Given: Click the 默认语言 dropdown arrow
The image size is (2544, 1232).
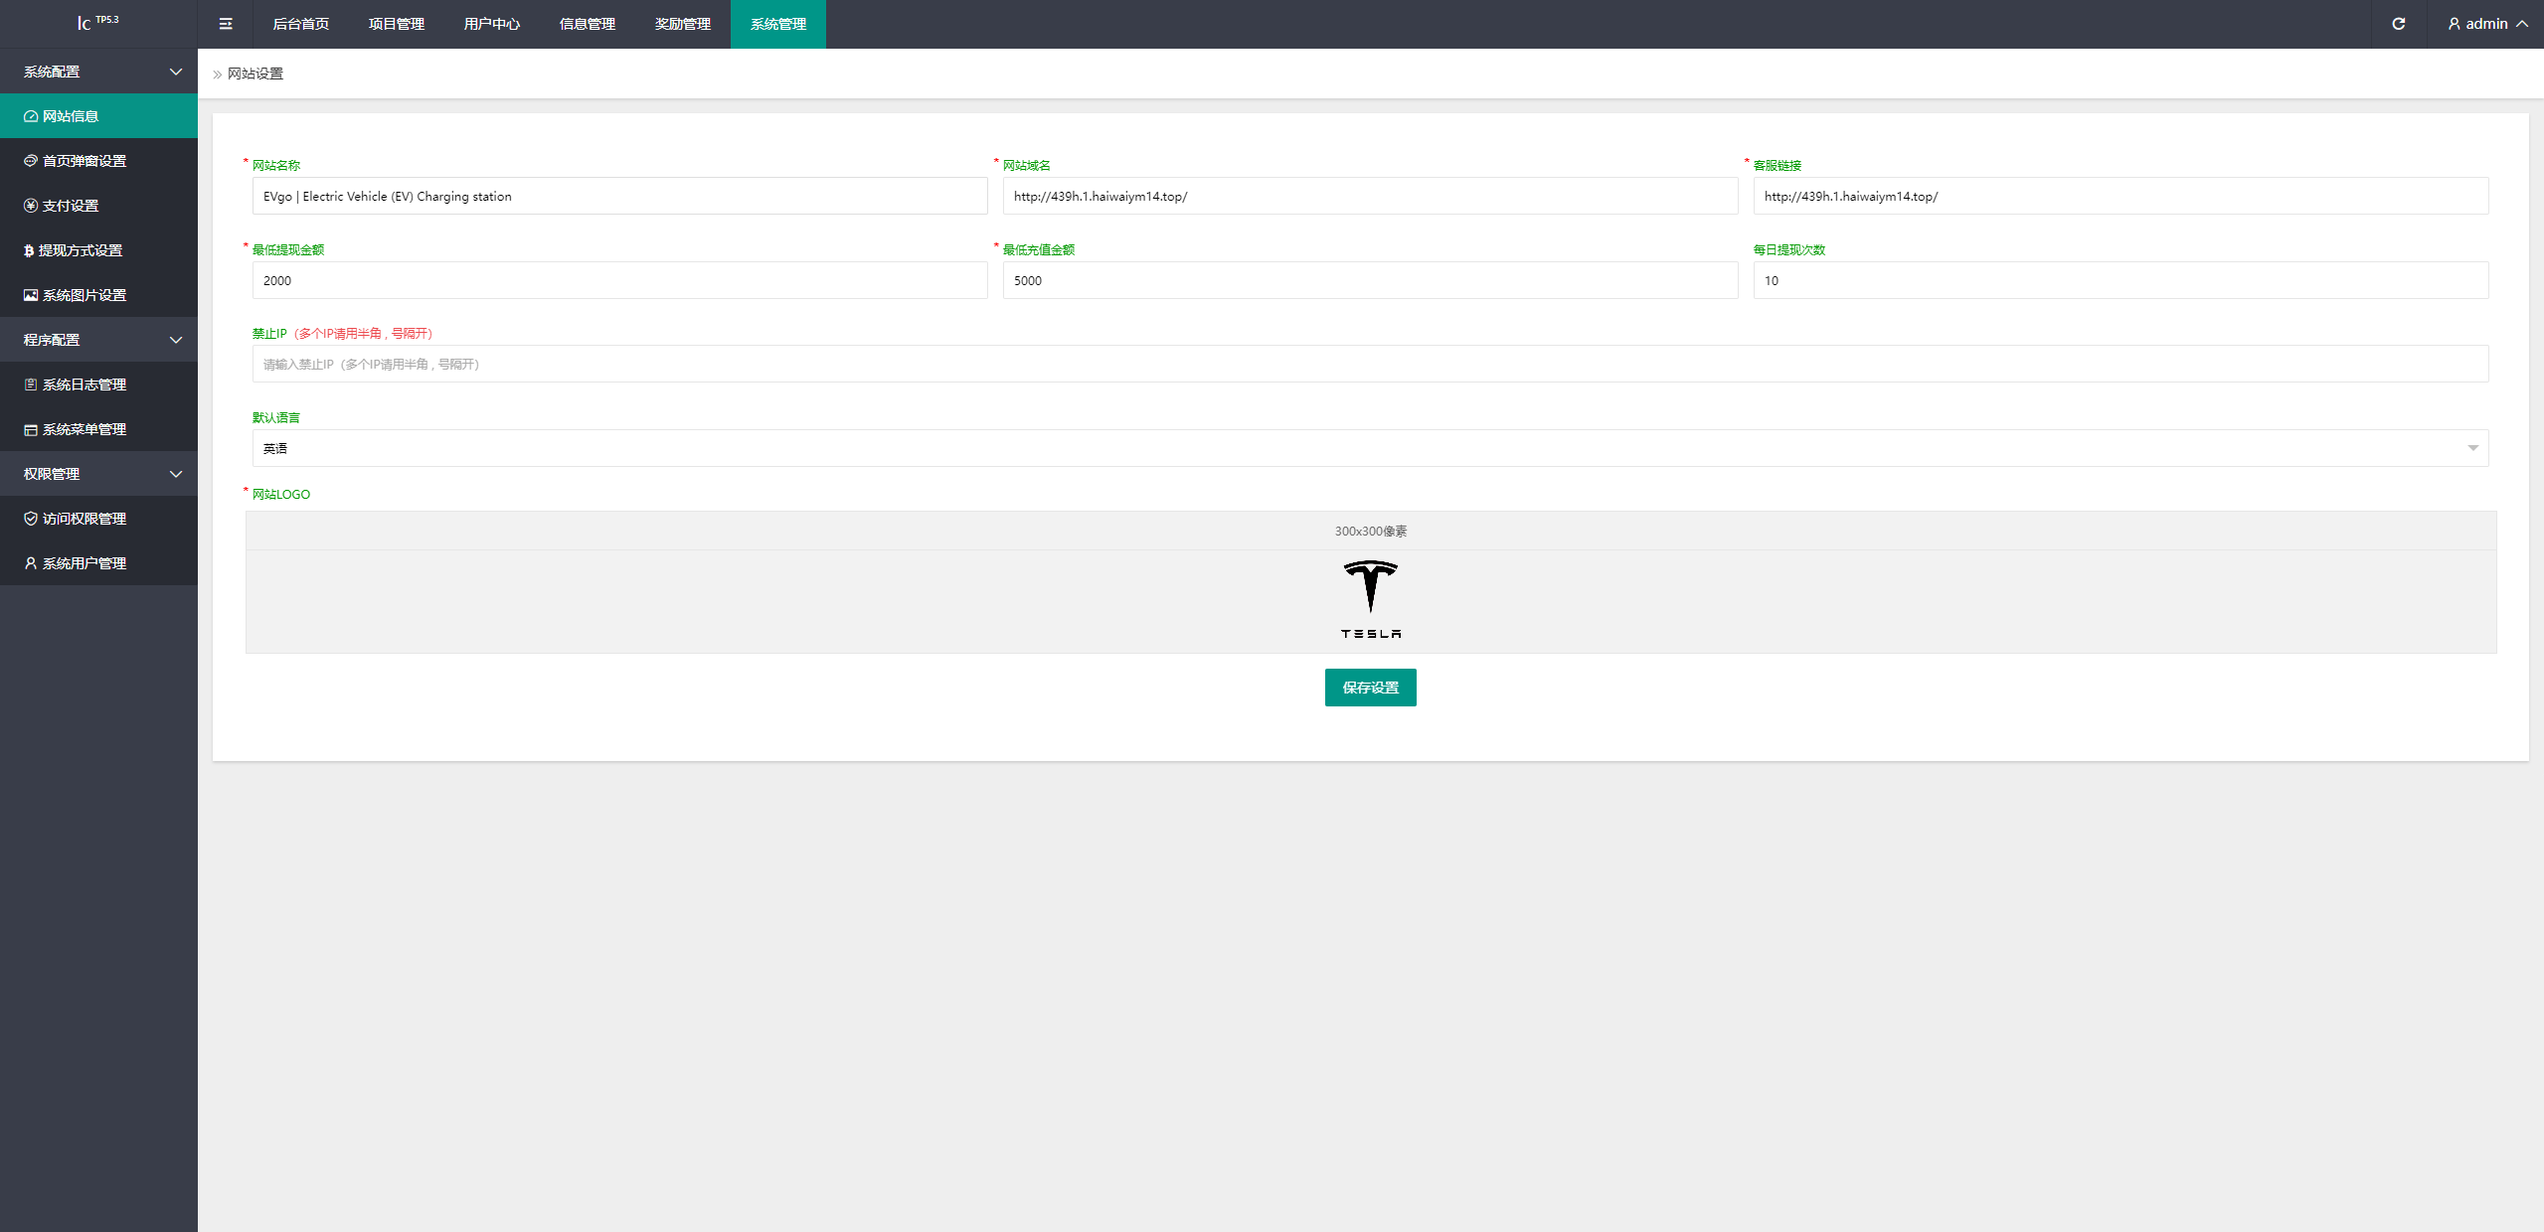Looking at the screenshot, I should 2472,448.
